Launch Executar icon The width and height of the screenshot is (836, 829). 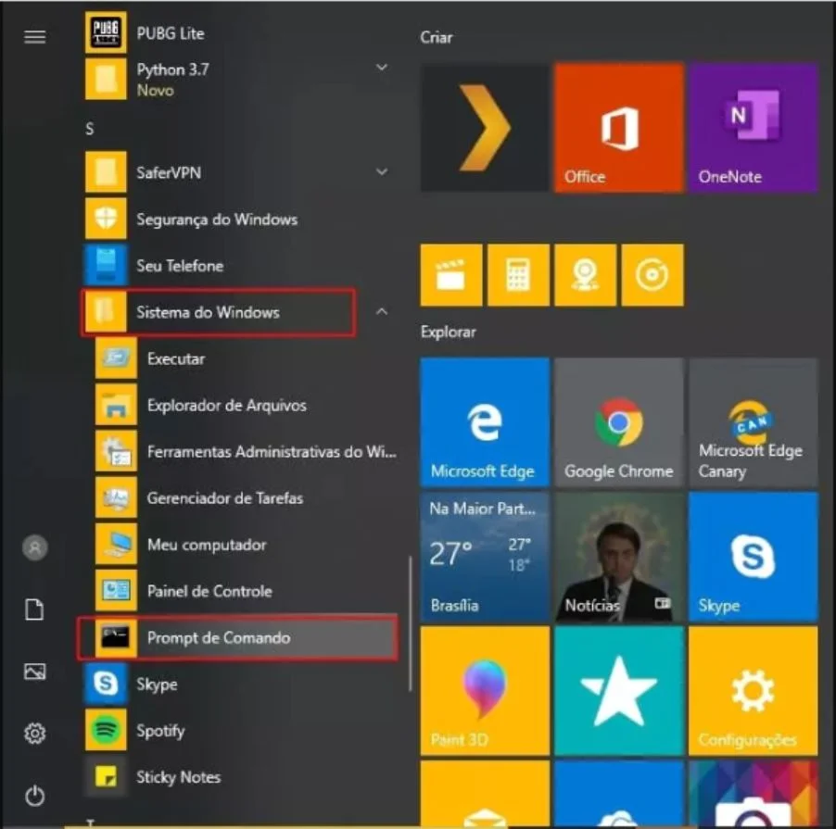point(116,358)
